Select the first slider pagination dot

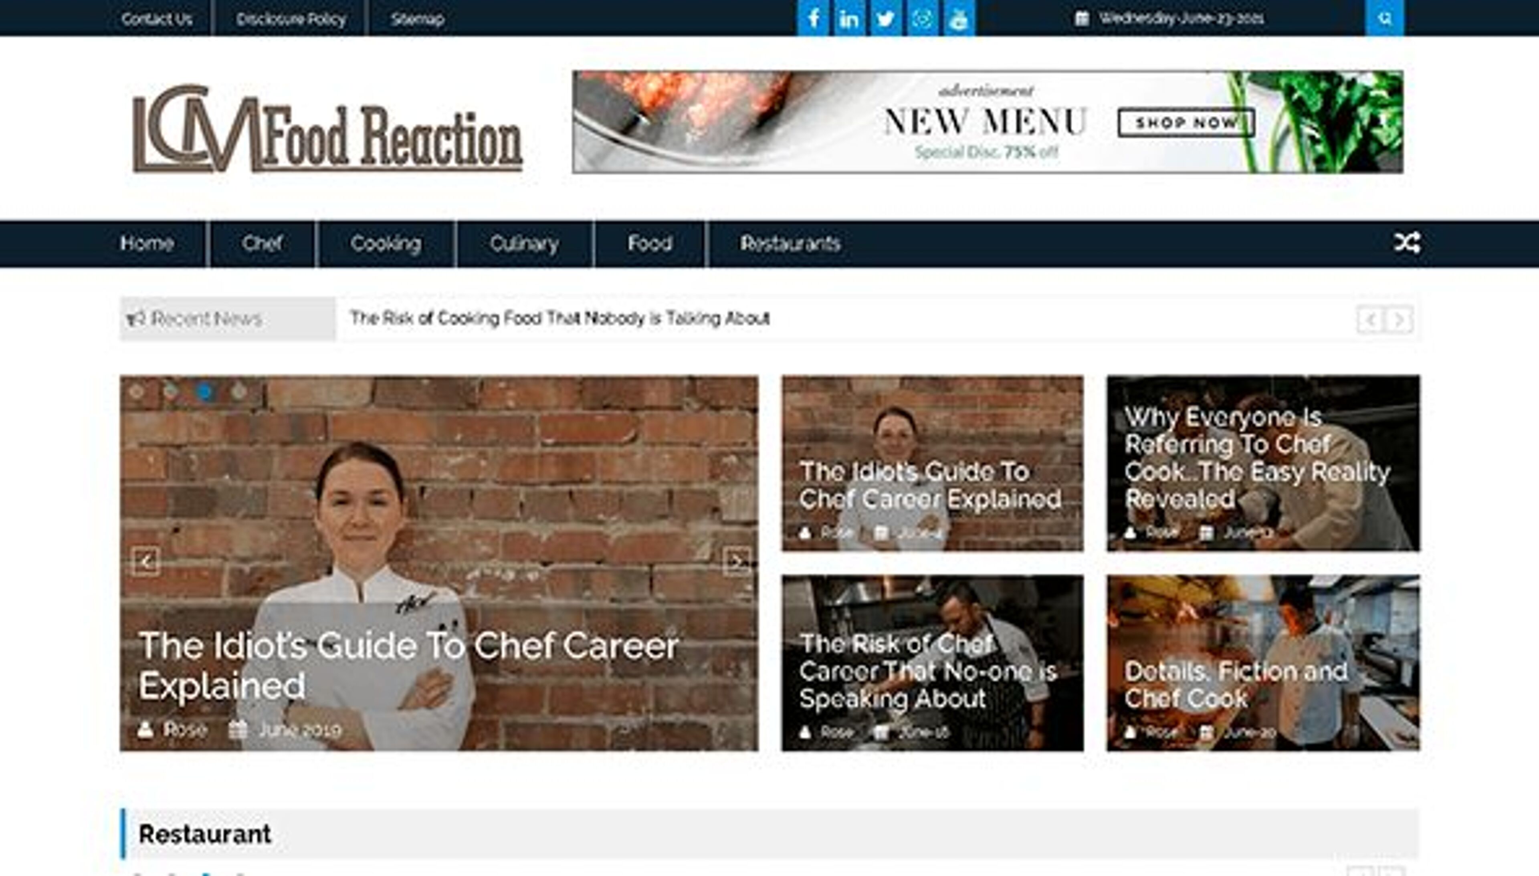[137, 392]
